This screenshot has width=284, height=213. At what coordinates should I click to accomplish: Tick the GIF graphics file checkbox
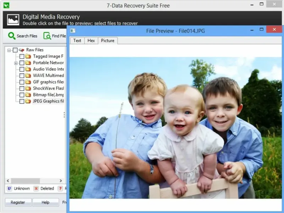pos(22,82)
